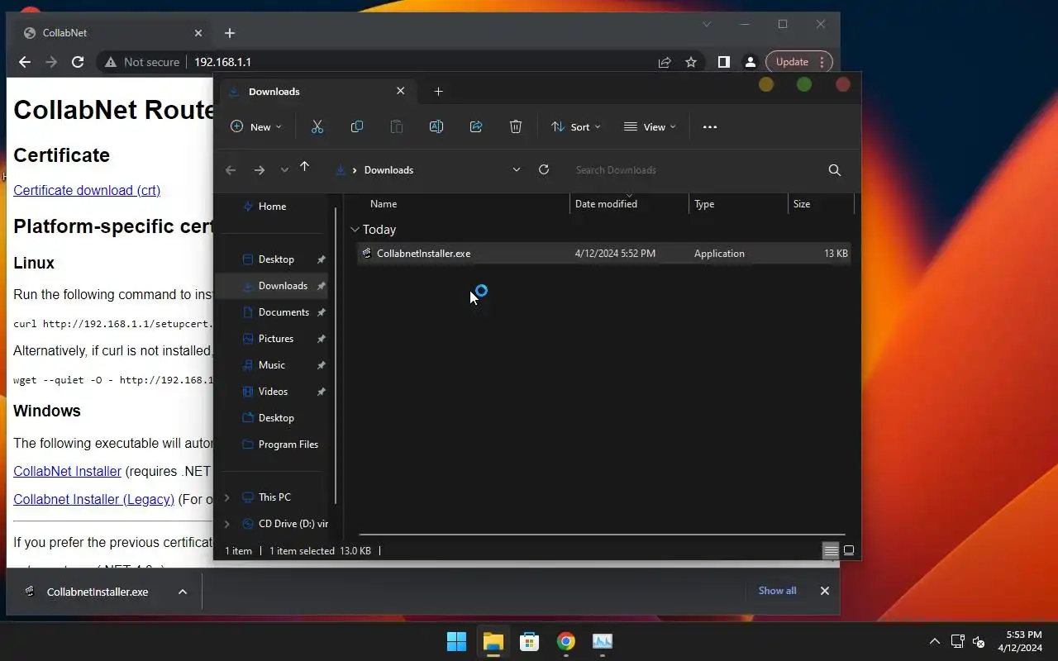Image resolution: width=1058 pixels, height=661 pixels.
Task: Click Collabnet Installer (Legacy) link
Action: click(x=93, y=499)
